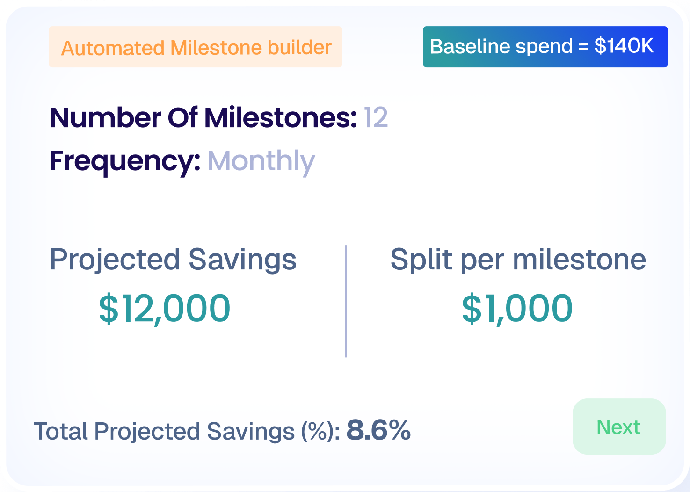
Task: Select the word Monthly to edit it
Action: click(261, 161)
